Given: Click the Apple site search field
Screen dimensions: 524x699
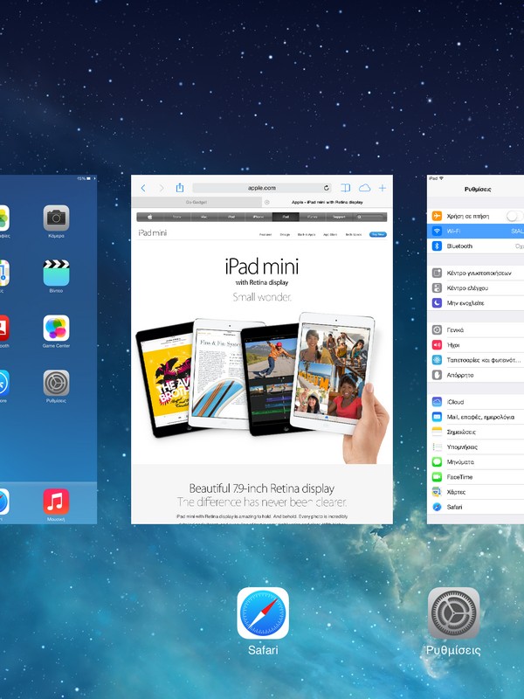Looking at the screenshot, I should point(369,217).
